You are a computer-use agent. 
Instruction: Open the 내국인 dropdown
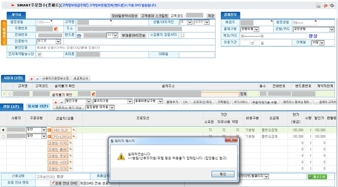(x=202, y=22)
